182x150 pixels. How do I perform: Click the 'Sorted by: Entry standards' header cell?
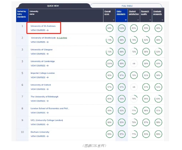pyautogui.click(x=22, y=15)
